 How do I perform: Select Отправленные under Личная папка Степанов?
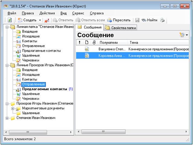33,46
